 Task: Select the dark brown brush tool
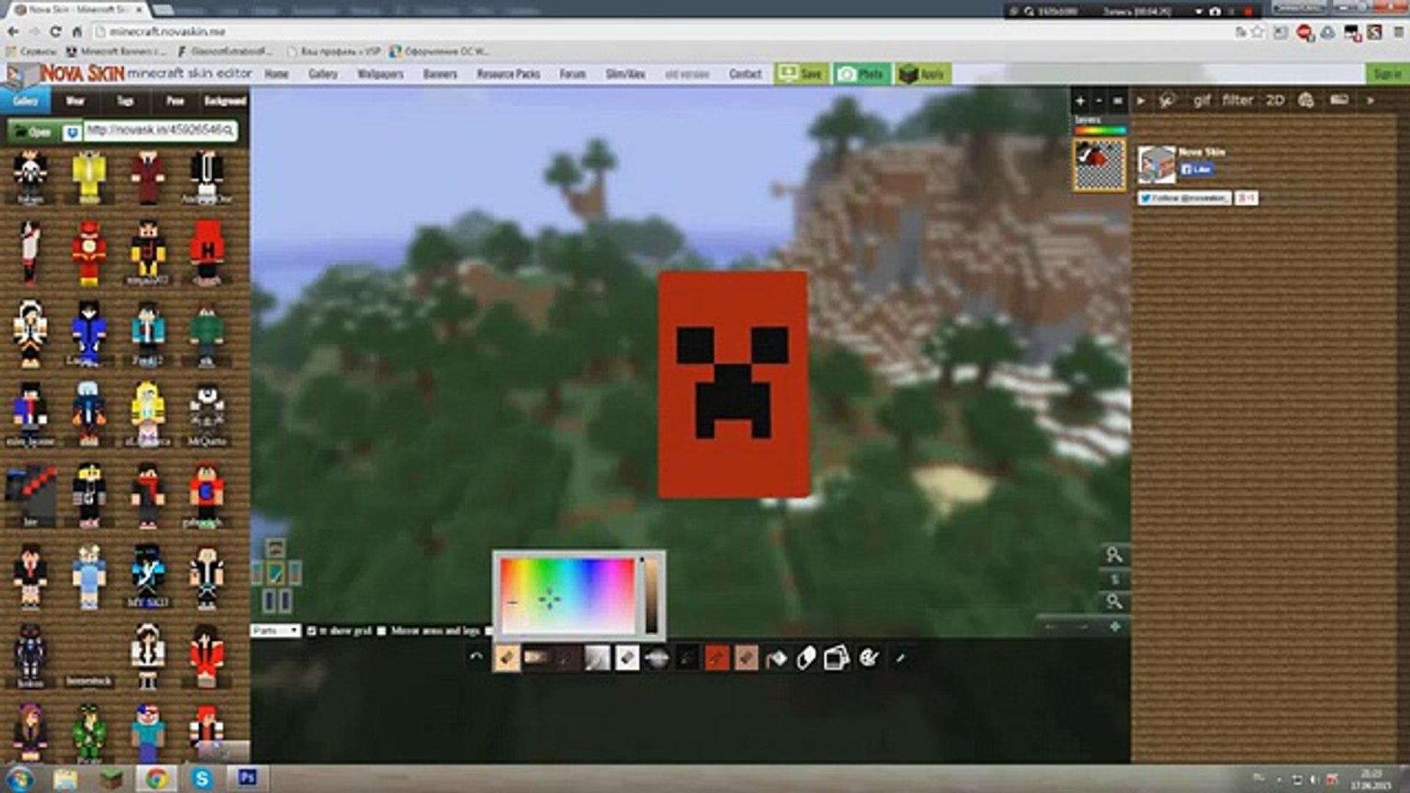(566, 658)
